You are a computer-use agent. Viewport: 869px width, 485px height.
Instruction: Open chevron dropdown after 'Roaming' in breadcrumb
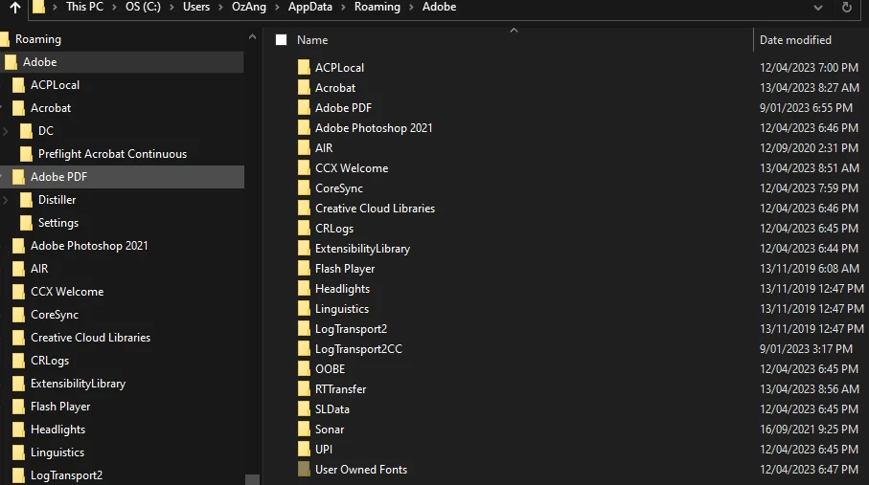coord(411,8)
